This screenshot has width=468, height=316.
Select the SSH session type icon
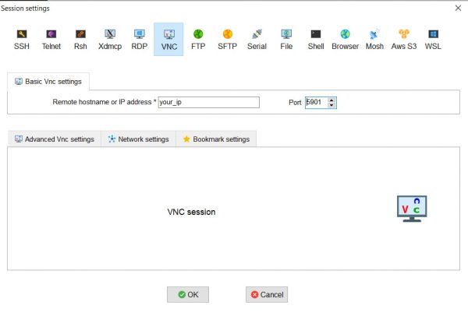coord(22,40)
